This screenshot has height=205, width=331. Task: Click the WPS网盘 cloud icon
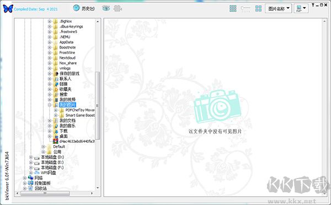(x=37, y=173)
